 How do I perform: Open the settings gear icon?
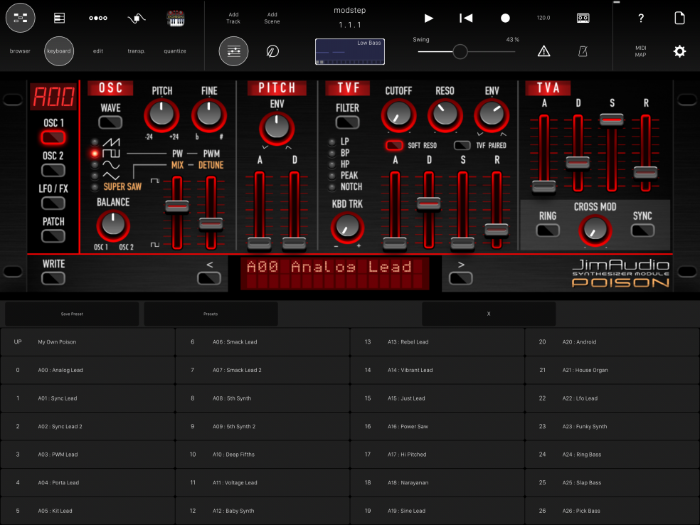point(679,51)
